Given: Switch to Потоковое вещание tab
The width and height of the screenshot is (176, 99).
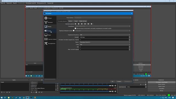Looking at the screenshot, I should tap(62, 21).
